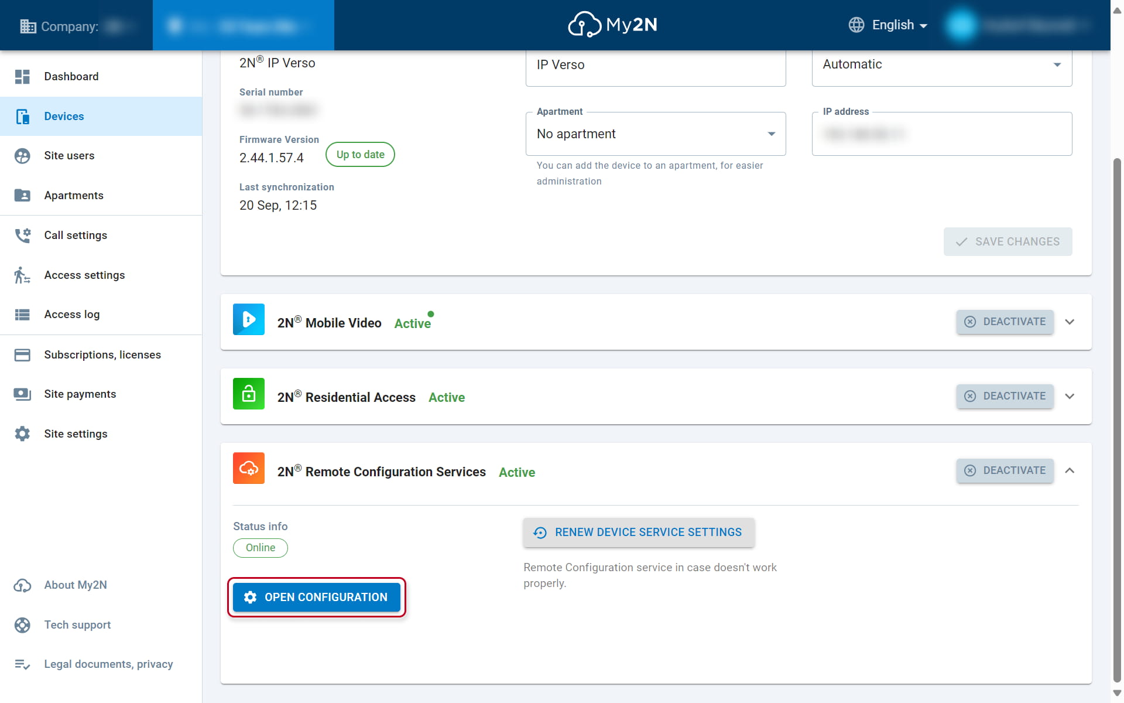
Task: Click the Tech support lifebuoy icon
Action: pyautogui.click(x=22, y=625)
